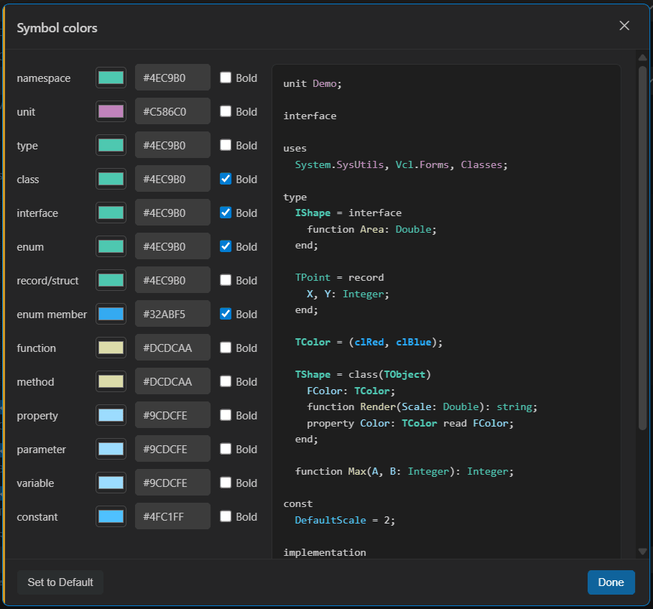Click 'implementation' keyword in preview
The image size is (653, 609).
[x=325, y=552]
